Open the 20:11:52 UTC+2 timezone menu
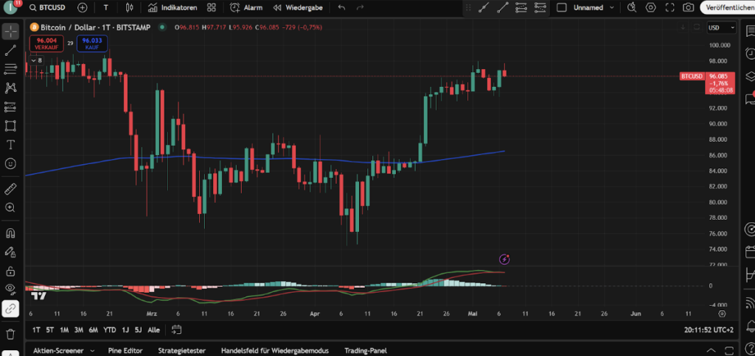755x356 pixels. [709, 330]
